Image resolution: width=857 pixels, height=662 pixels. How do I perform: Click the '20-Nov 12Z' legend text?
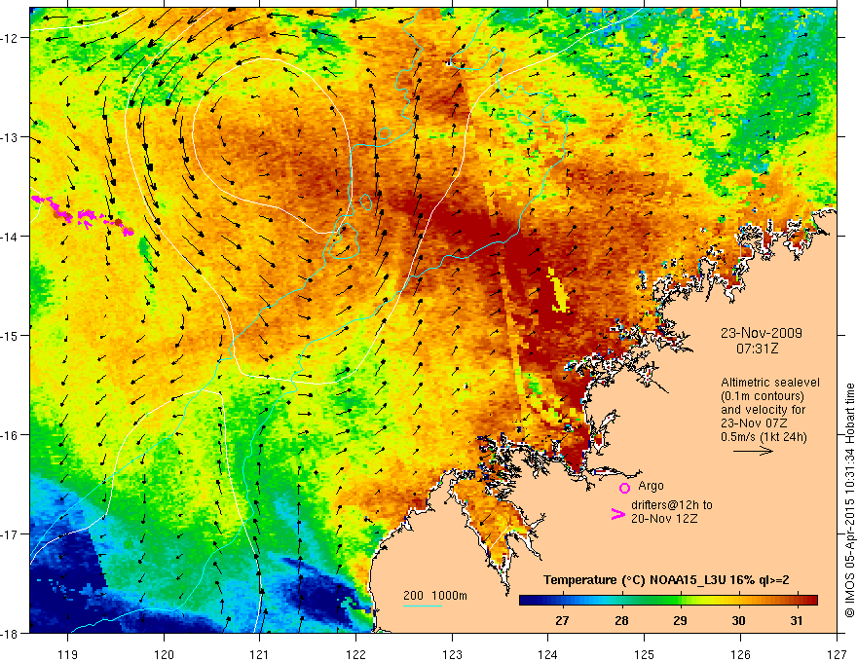664,519
